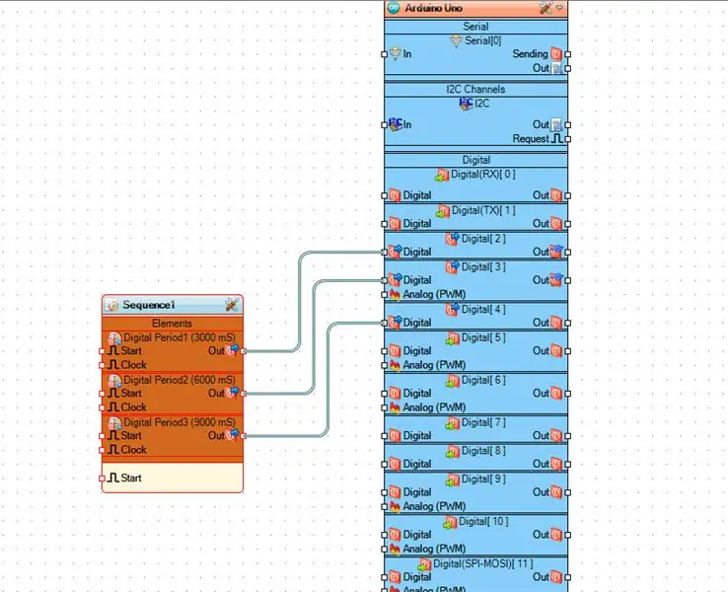This screenshot has width=728, height=592.
Task: Open the Arduino Uno tools wrench icon
Action: pos(546,8)
